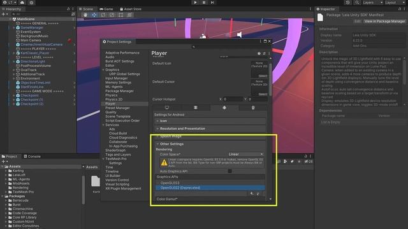Open the Layout dropdown
408x229 pixels.
[x=395, y=3]
